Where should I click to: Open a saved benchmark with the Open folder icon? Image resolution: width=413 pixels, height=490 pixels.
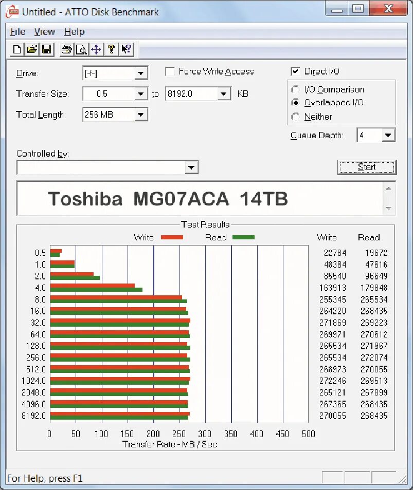click(32, 49)
